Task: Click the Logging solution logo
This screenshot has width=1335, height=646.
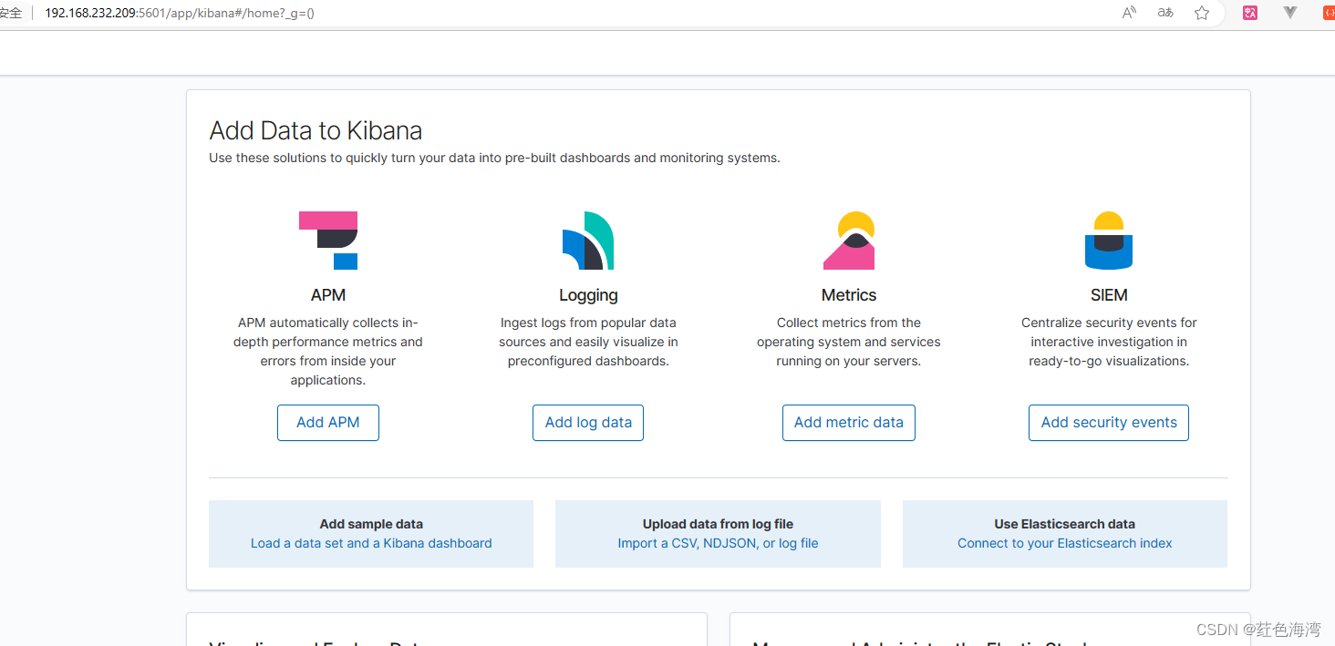Action: coord(588,241)
